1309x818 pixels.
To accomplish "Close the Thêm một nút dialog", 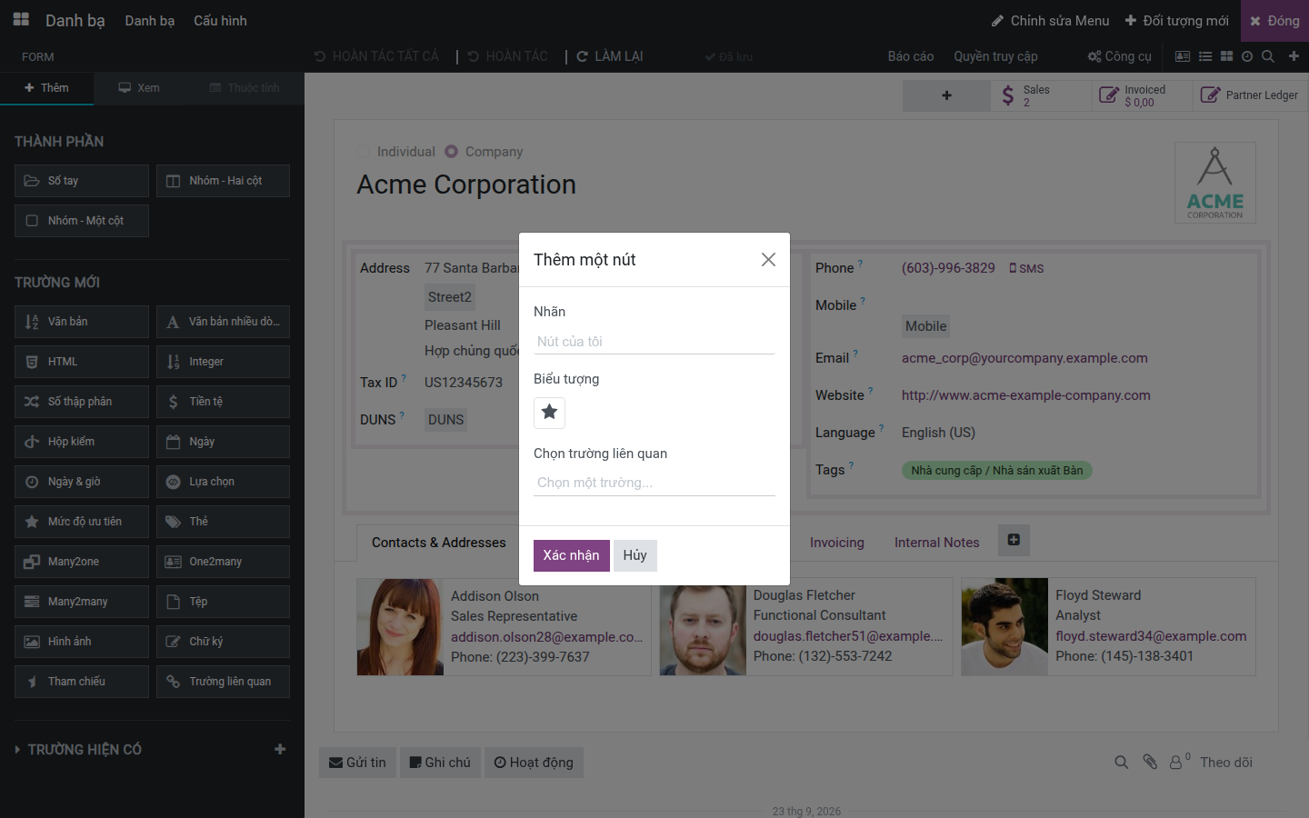I will click(x=768, y=260).
